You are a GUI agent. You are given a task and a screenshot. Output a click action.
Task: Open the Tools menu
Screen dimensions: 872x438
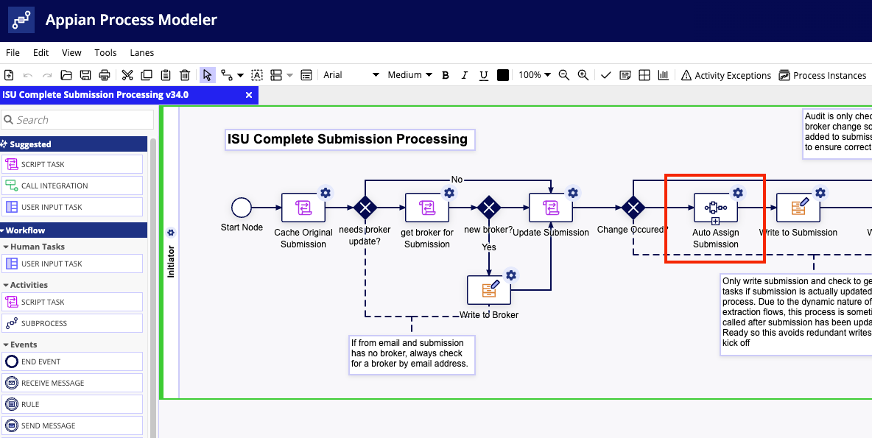105,53
